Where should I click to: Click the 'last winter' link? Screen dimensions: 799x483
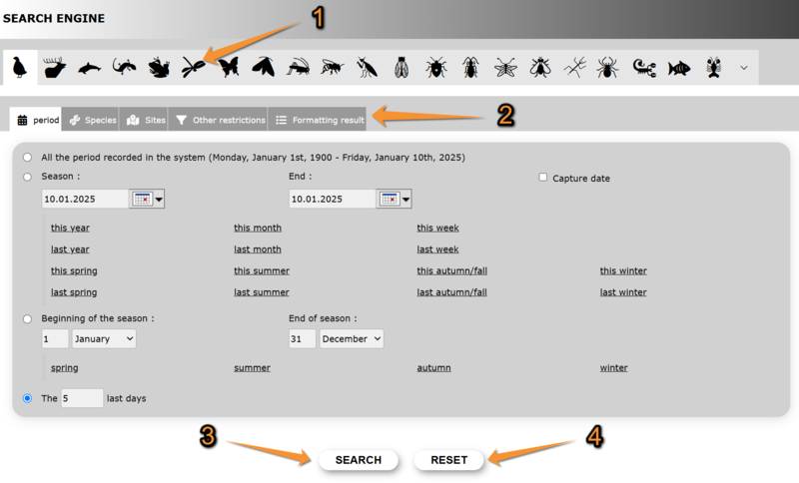coord(623,292)
